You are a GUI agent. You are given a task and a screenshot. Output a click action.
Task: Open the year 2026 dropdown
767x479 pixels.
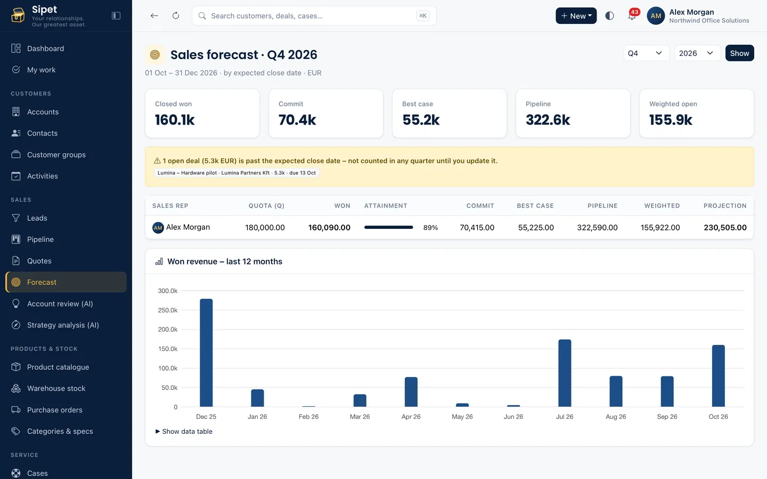point(697,53)
